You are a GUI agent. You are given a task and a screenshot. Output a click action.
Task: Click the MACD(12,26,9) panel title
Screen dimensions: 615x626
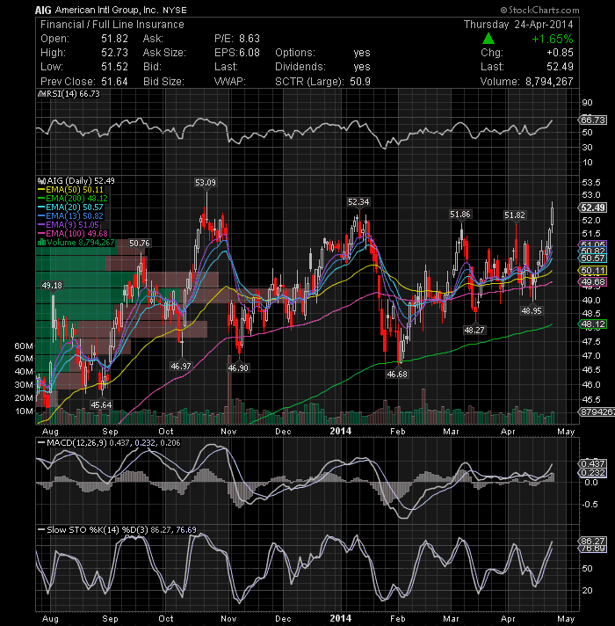[x=77, y=443]
